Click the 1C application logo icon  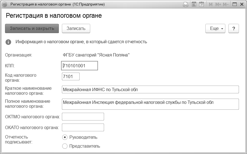pyautogui.click(x=4, y=4)
